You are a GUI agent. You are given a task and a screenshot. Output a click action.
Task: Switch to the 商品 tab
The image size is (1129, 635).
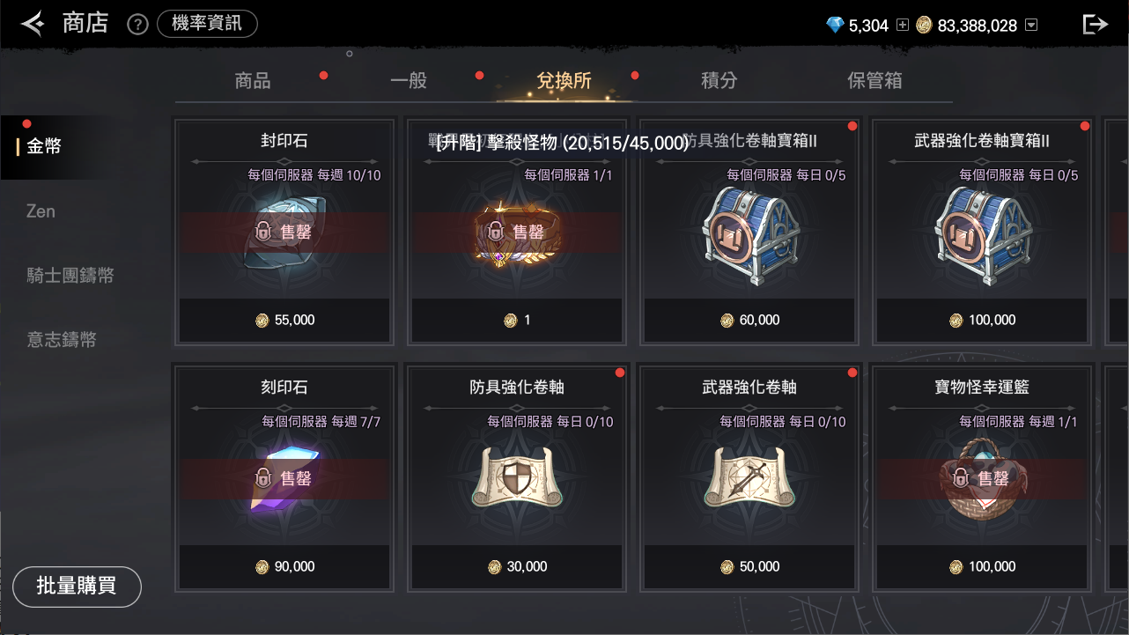253,81
